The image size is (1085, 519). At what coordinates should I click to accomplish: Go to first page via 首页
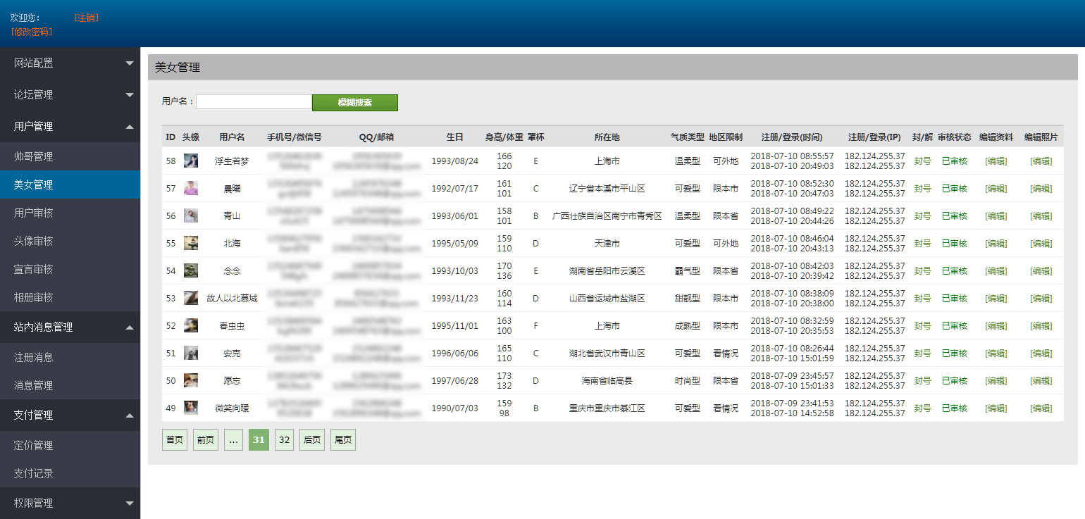[x=175, y=439]
